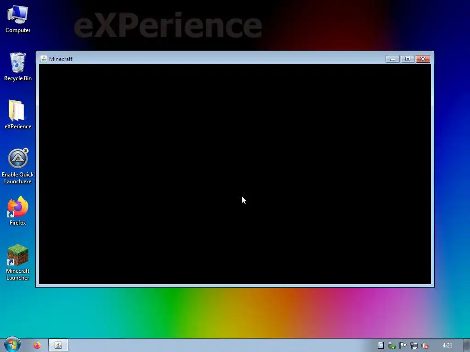Click the Java icon in Minecraft title bar
This screenshot has width=470, height=352.
tap(44, 59)
